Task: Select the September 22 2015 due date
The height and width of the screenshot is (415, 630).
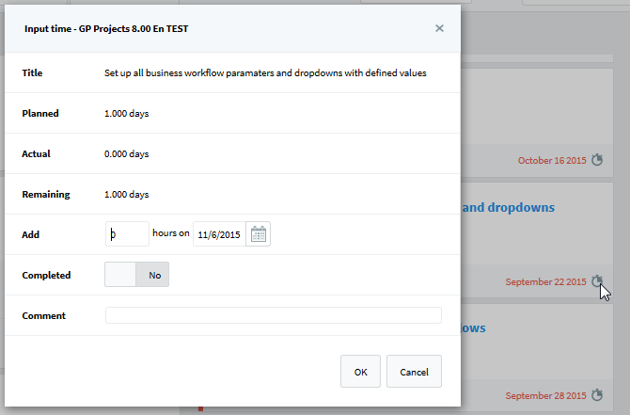Action: point(545,282)
